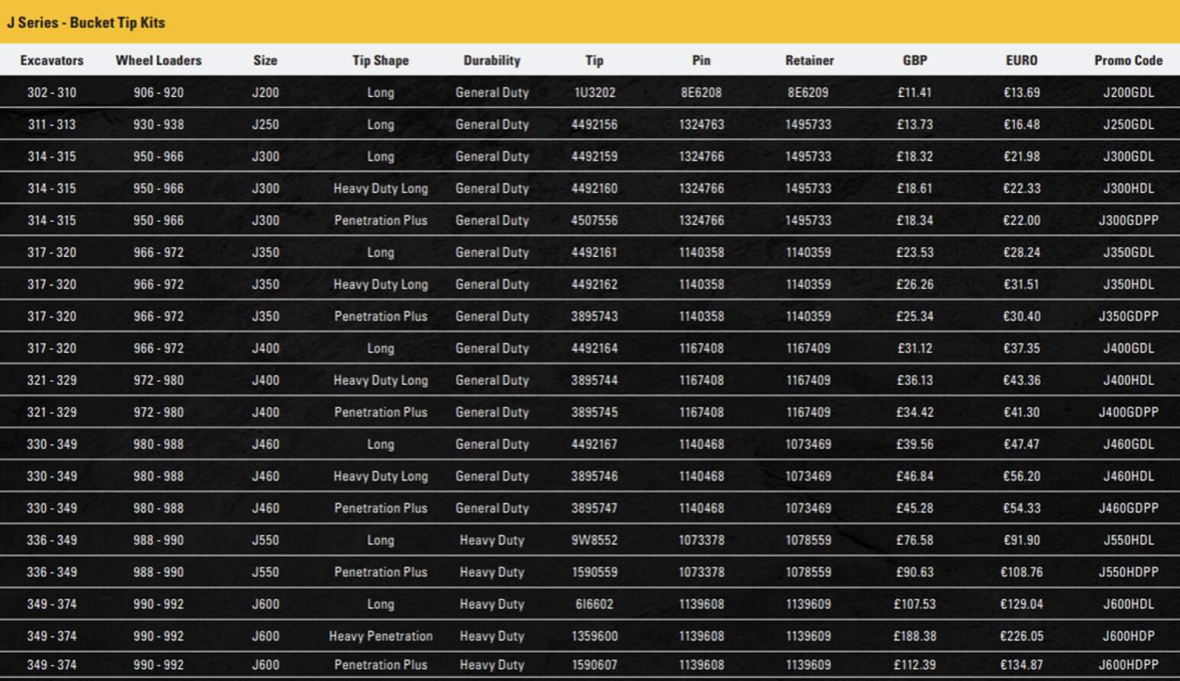Select tip part number 1U3202
1180x681 pixels.
click(x=594, y=93)
